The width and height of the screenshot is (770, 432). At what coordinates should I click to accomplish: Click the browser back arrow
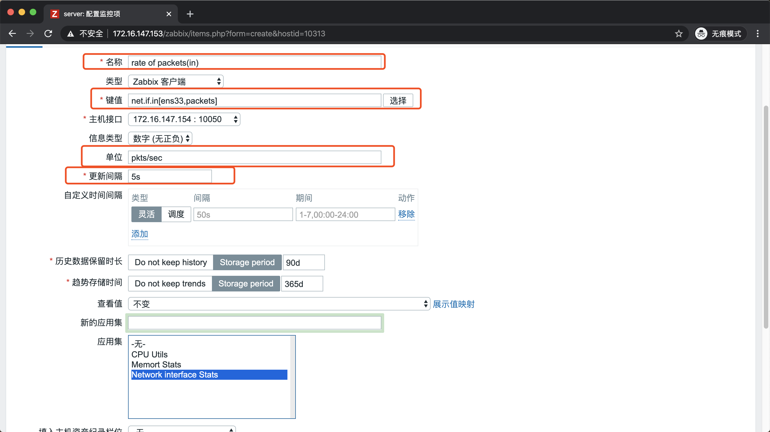pyautogui.click(x=12, y=34)
